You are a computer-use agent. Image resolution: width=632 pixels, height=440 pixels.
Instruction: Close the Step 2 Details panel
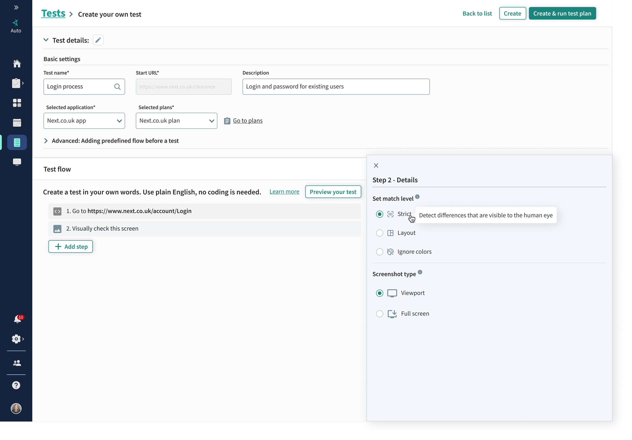[376, 165]
